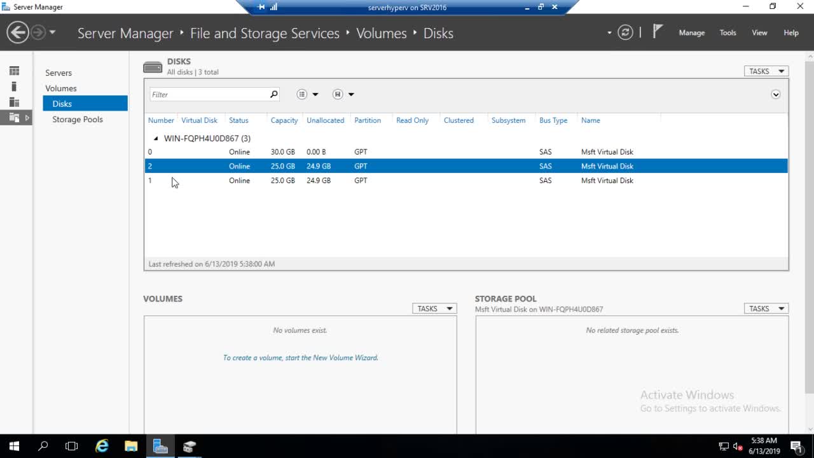Screen dimensions: 814x458
Task: Go back with the Server Manager back arrow
Action: pyautogui.click(x=18, y=32)
